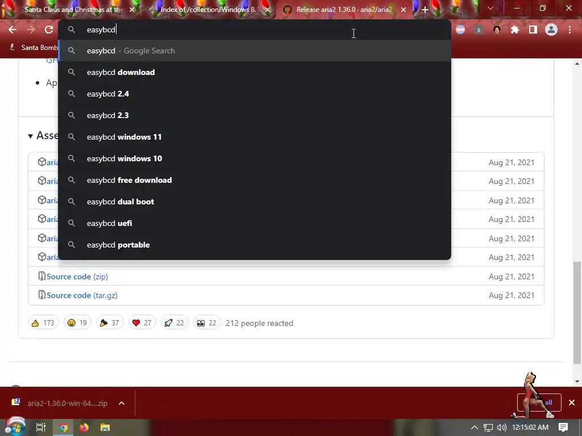Viewport: 582px width, 436px height.
Task: Click the 'Aug 21, 2021' date in Source code (zip) row
Action: 512,276
